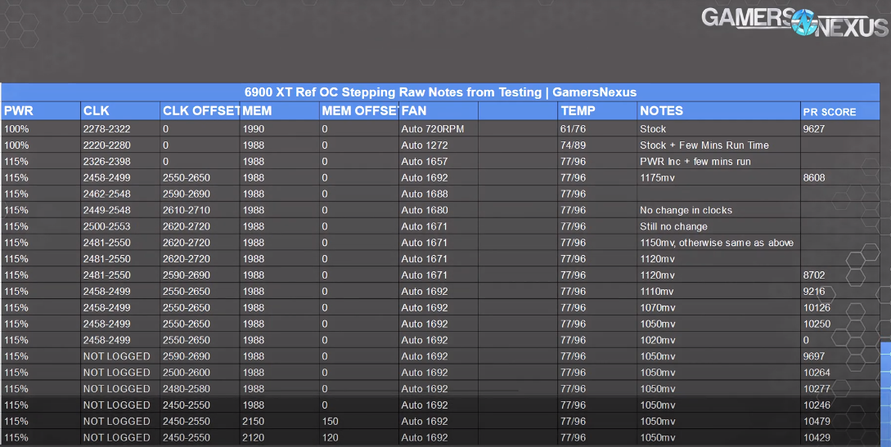
Task: Click the clock cell 2220-2280
Action: 107,145
